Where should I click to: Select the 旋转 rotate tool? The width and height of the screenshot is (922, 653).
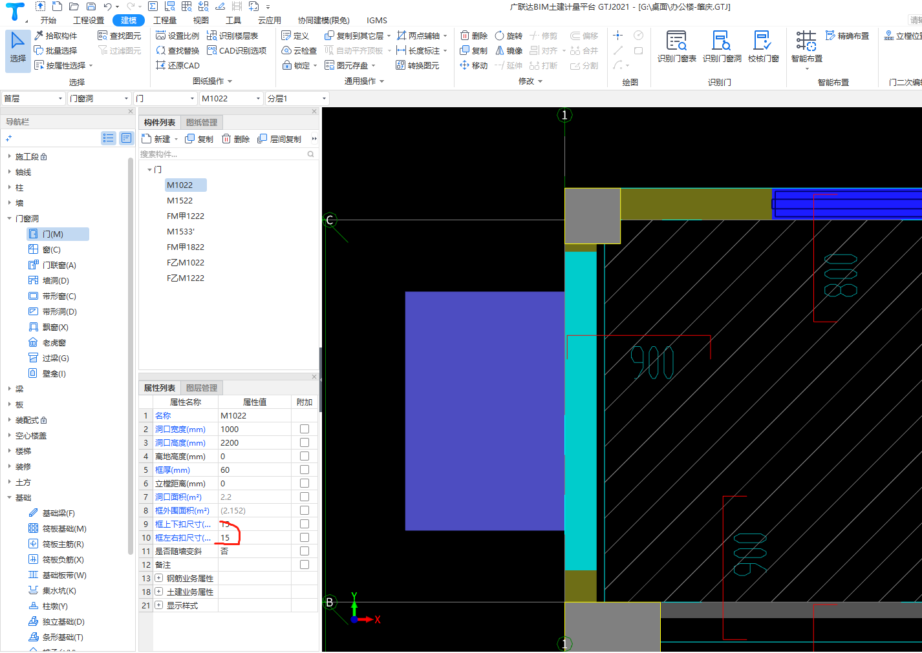(x=509, y=36)
